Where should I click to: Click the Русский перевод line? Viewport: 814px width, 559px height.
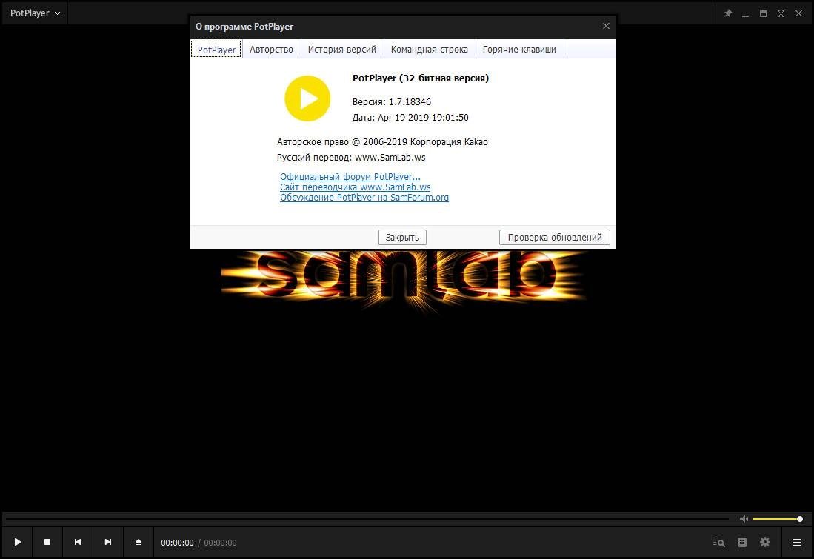pos(351,157)
